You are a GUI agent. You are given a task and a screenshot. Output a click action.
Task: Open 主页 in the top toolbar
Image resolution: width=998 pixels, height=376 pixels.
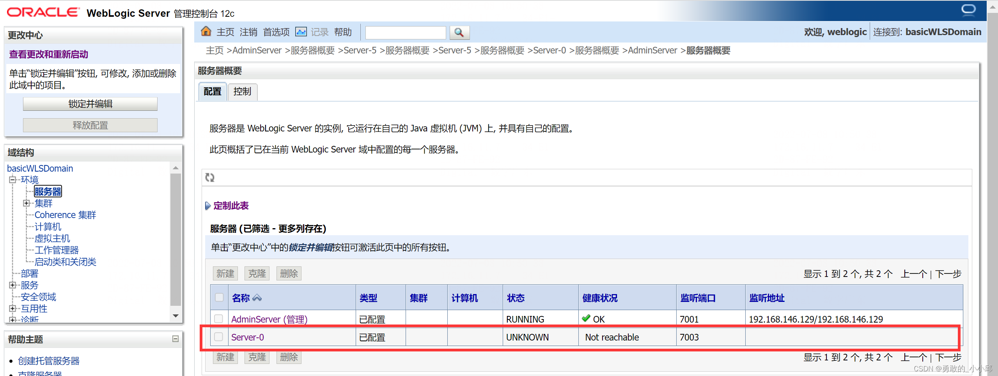(225, 32)
